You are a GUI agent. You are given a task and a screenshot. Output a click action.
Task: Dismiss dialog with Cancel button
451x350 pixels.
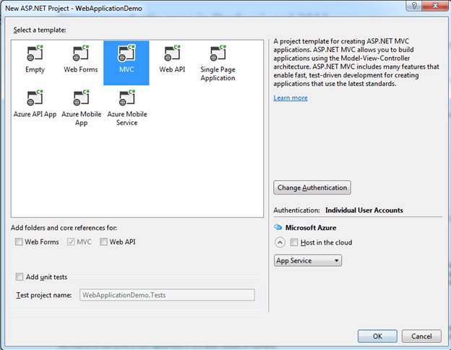tap(421, 336)
